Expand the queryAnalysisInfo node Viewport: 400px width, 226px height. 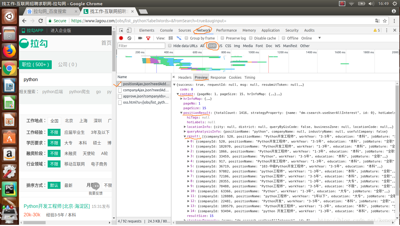coord(185,131)
